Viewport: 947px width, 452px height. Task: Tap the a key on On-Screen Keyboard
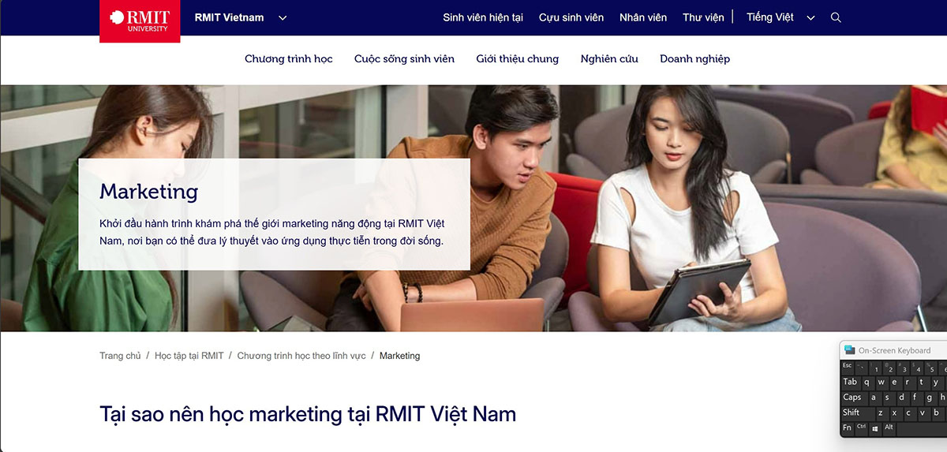[x=876, y=399]
